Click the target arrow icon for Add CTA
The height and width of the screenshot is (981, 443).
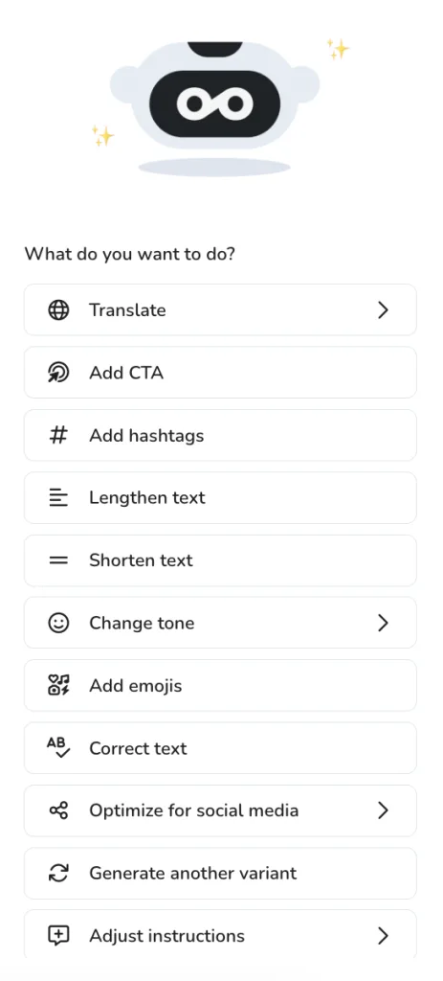(x=58, y=373)
